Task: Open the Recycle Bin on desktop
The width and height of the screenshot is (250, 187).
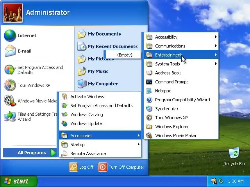Action: tap(234, 157)
